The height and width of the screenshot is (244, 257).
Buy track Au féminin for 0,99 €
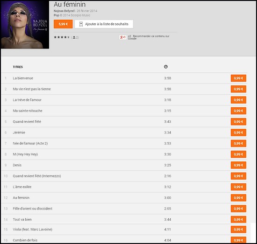pos(238,198)
